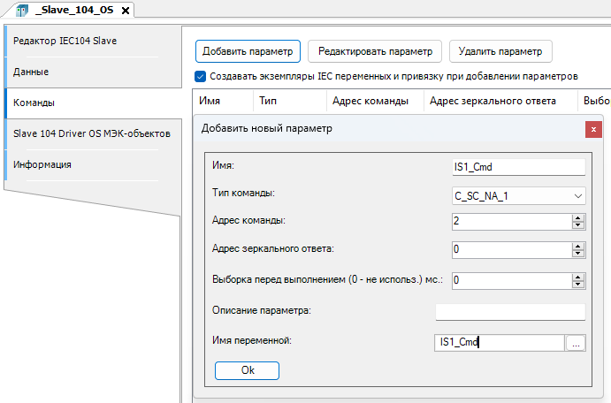This screenshot has width=611, height=403.
Task: Go to the Информация tab
Action: click(x=42, y=164)
